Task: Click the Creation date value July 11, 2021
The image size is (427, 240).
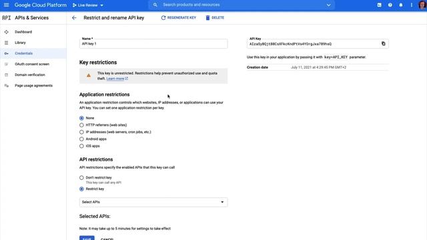Action: pos(318,67)
